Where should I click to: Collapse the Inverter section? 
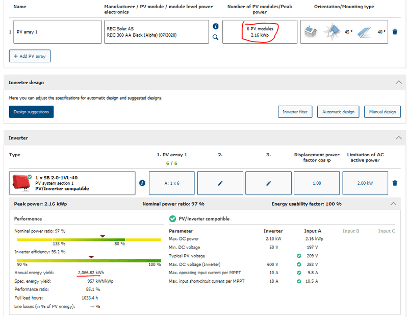tap(398, 138)
